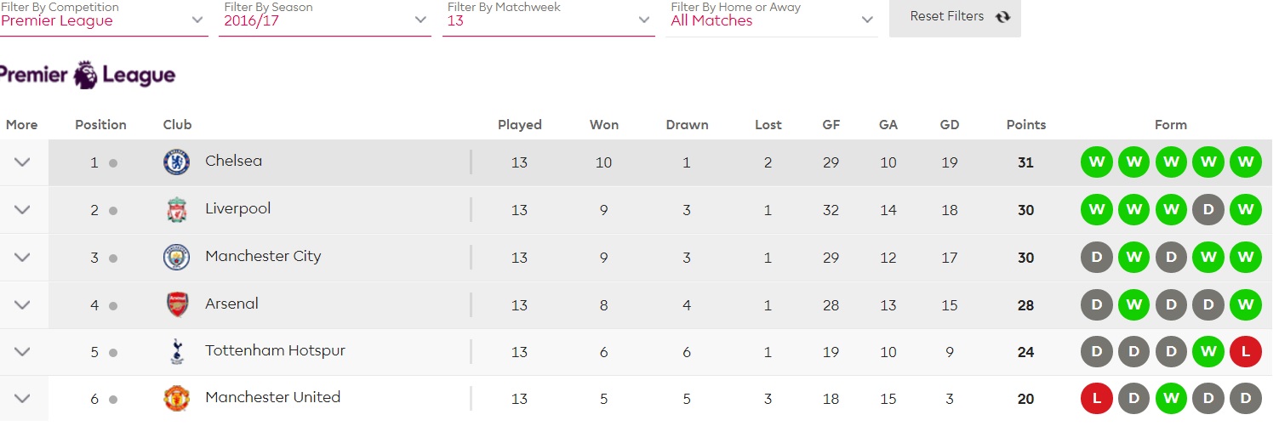Click the Points column header
This screenshot has height=426, width=1279.
[1025, 124]
